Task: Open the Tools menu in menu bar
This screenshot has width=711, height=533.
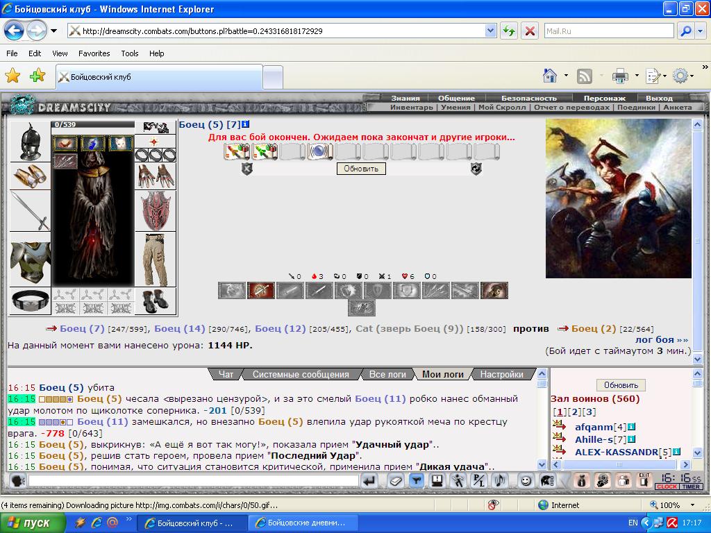Action: (130, 53)
